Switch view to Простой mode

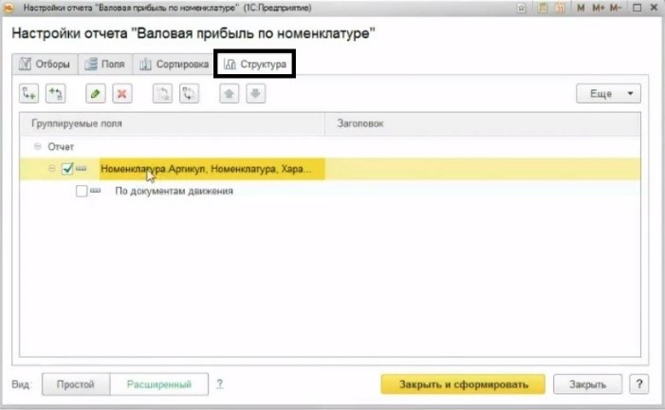(x=76, y=384)
